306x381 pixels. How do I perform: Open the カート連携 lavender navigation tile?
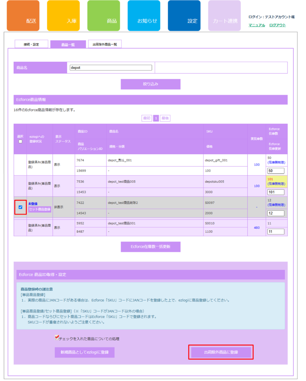[x=224, y=16]
